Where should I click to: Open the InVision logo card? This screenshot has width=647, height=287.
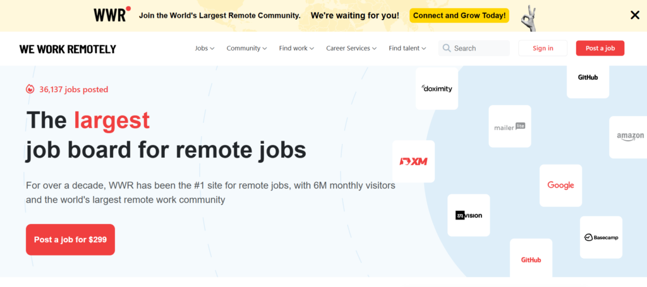[469, 215]
